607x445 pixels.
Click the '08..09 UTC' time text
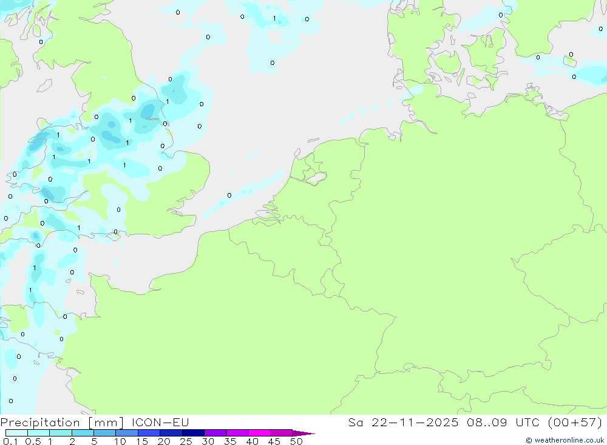503,422
